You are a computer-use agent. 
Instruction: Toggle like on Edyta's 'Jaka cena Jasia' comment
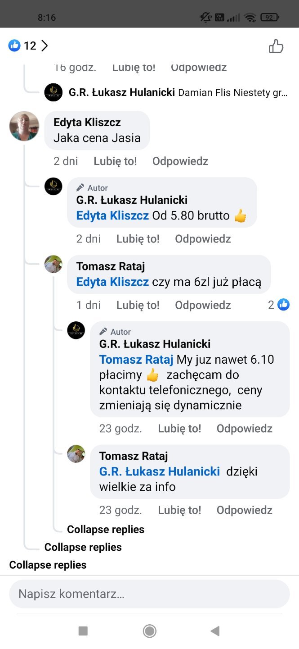click(x=115, y=161)
